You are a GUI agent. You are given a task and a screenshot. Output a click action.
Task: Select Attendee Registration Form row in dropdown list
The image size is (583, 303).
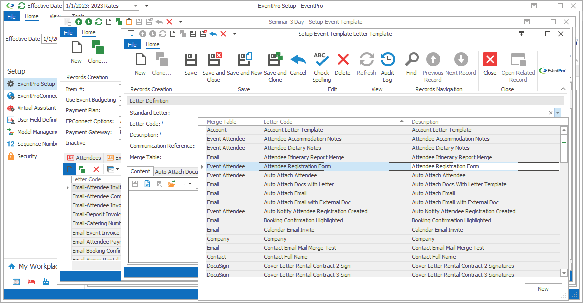click(x=382, y=167)
